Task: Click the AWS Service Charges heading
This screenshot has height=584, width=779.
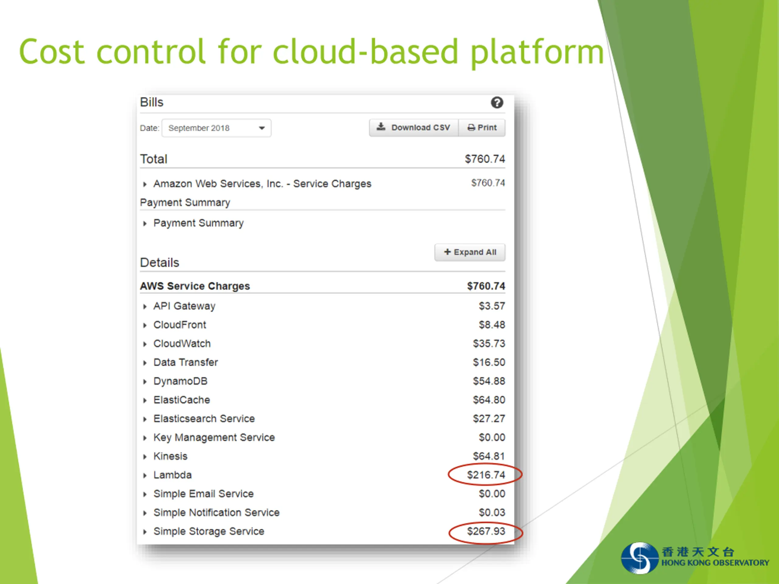Action: pyautogui.click(x=195, y=286)
